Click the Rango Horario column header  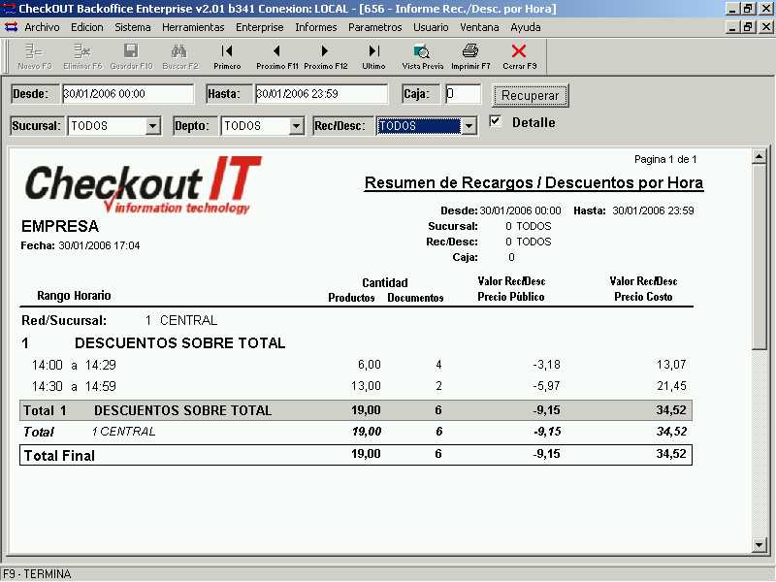74,296
